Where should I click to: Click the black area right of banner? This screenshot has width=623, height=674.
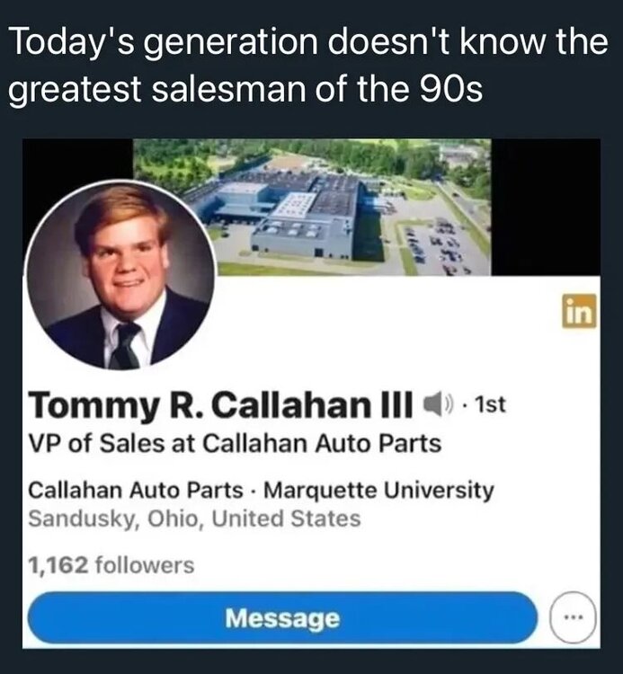(x=547, y=207)
